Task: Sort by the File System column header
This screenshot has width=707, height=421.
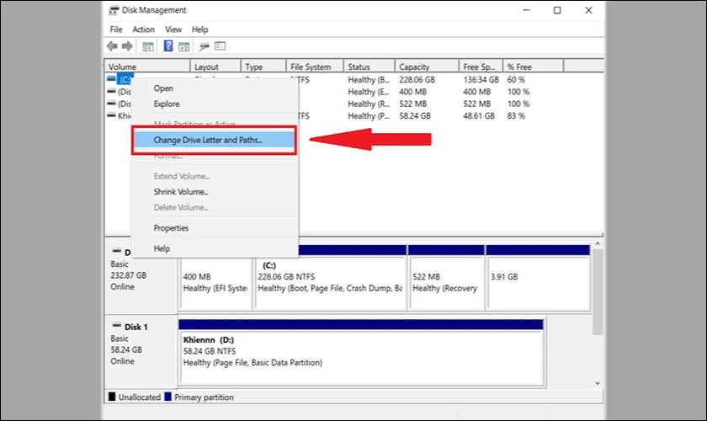Action: pyautogui.click(x=315, y=67)
